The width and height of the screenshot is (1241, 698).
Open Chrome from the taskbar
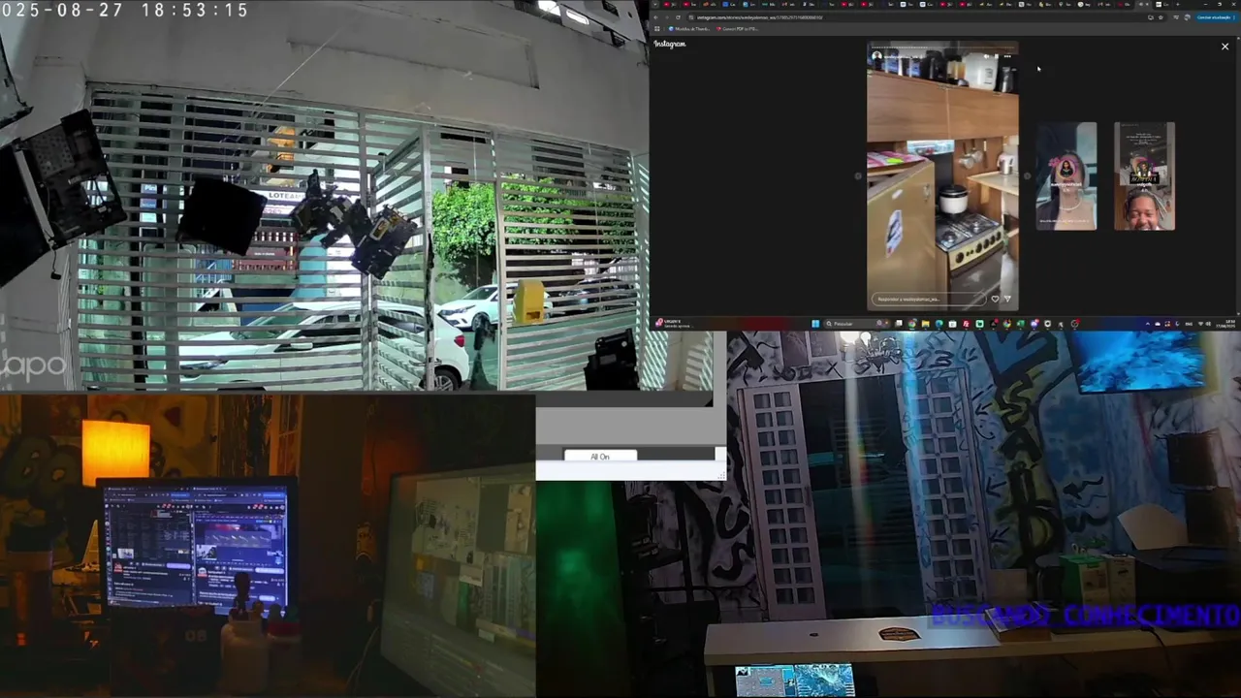click(x=912, y=324)
